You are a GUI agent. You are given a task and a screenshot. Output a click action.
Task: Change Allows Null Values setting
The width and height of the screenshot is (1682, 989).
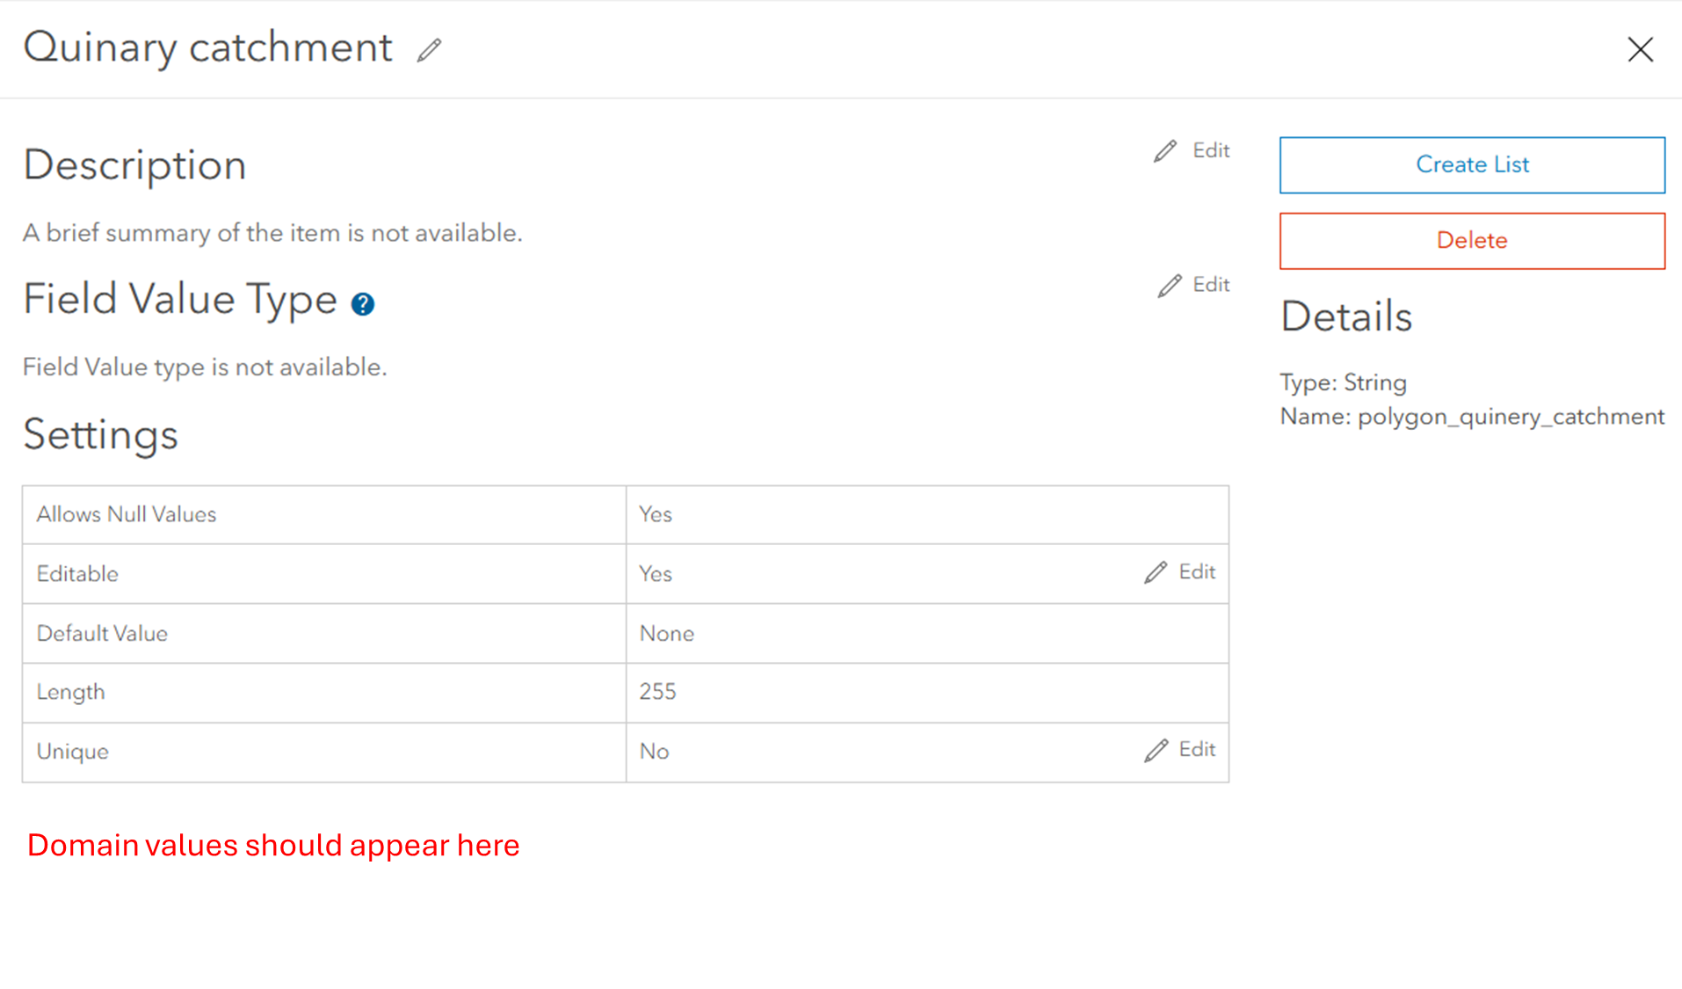(x=655, y=514)
